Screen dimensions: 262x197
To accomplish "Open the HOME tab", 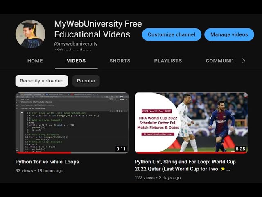I will coord(35,61).
